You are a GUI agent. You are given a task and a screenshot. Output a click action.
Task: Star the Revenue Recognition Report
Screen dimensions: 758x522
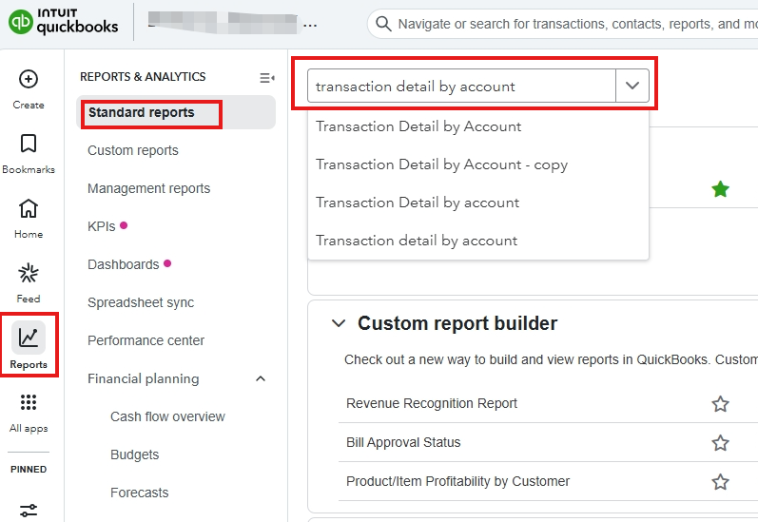click(720, 404)
